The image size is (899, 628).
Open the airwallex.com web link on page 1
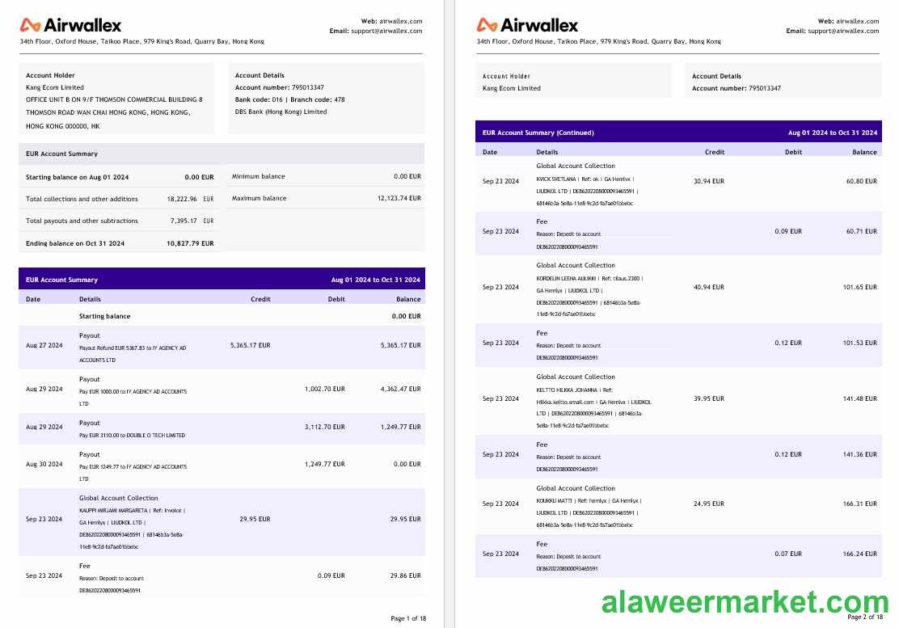[400, 21]
